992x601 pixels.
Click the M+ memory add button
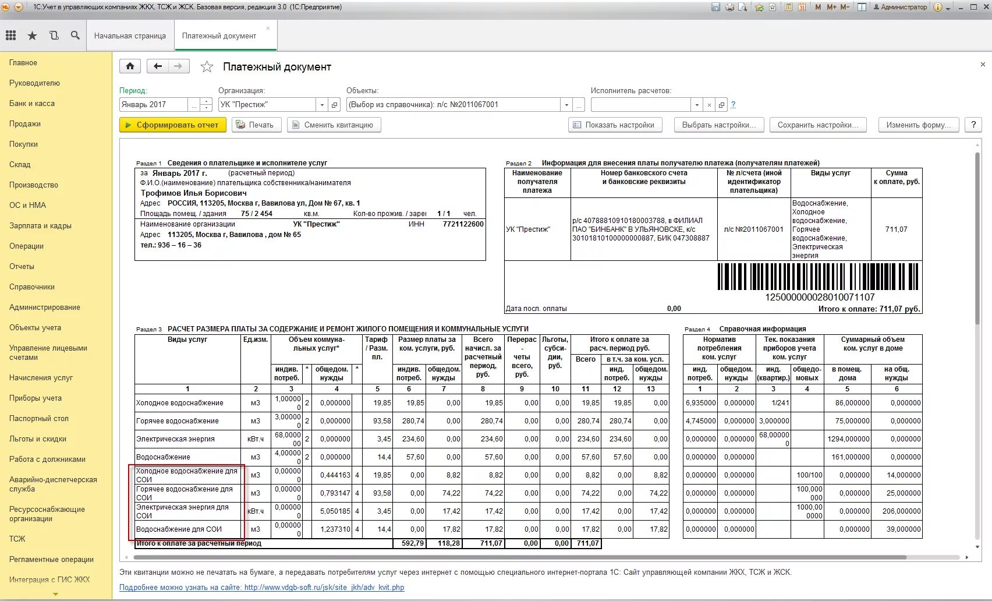click(x=831, y=7)
